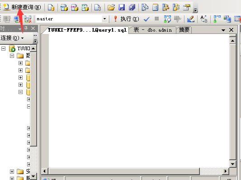The width and height of the screenshot is (241, 180).
Task: Click the editor vertical scrollbar up arrow
Action: (233, 41)
